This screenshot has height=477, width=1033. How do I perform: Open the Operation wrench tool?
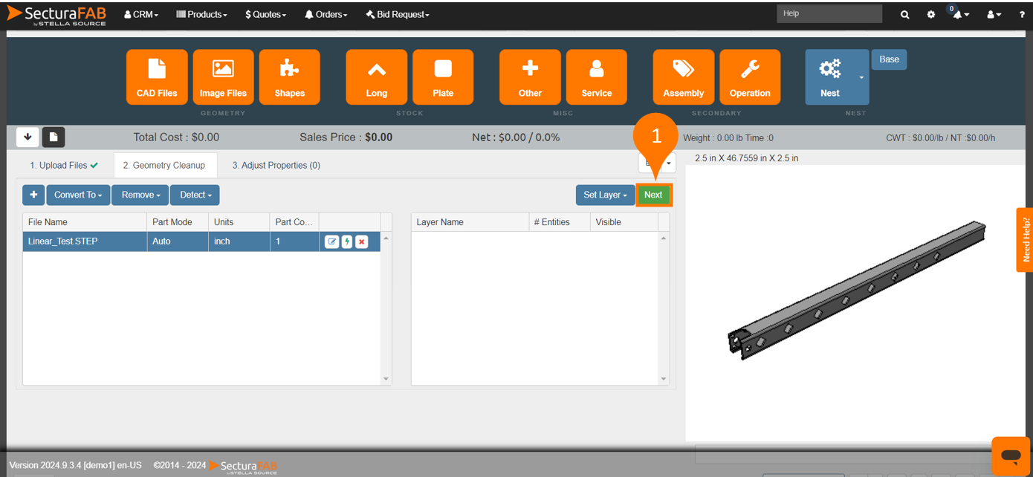point(750,77)
